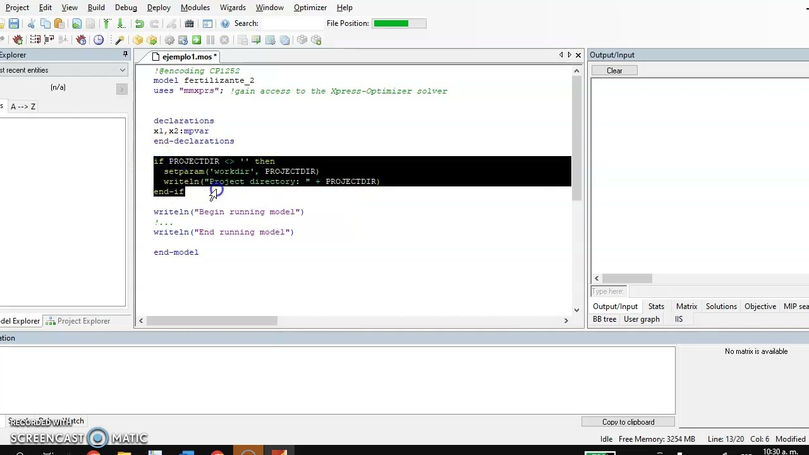Switch to the IIS tab
The width and height of the screenshot is (809, 455).
tap(678, 319)
